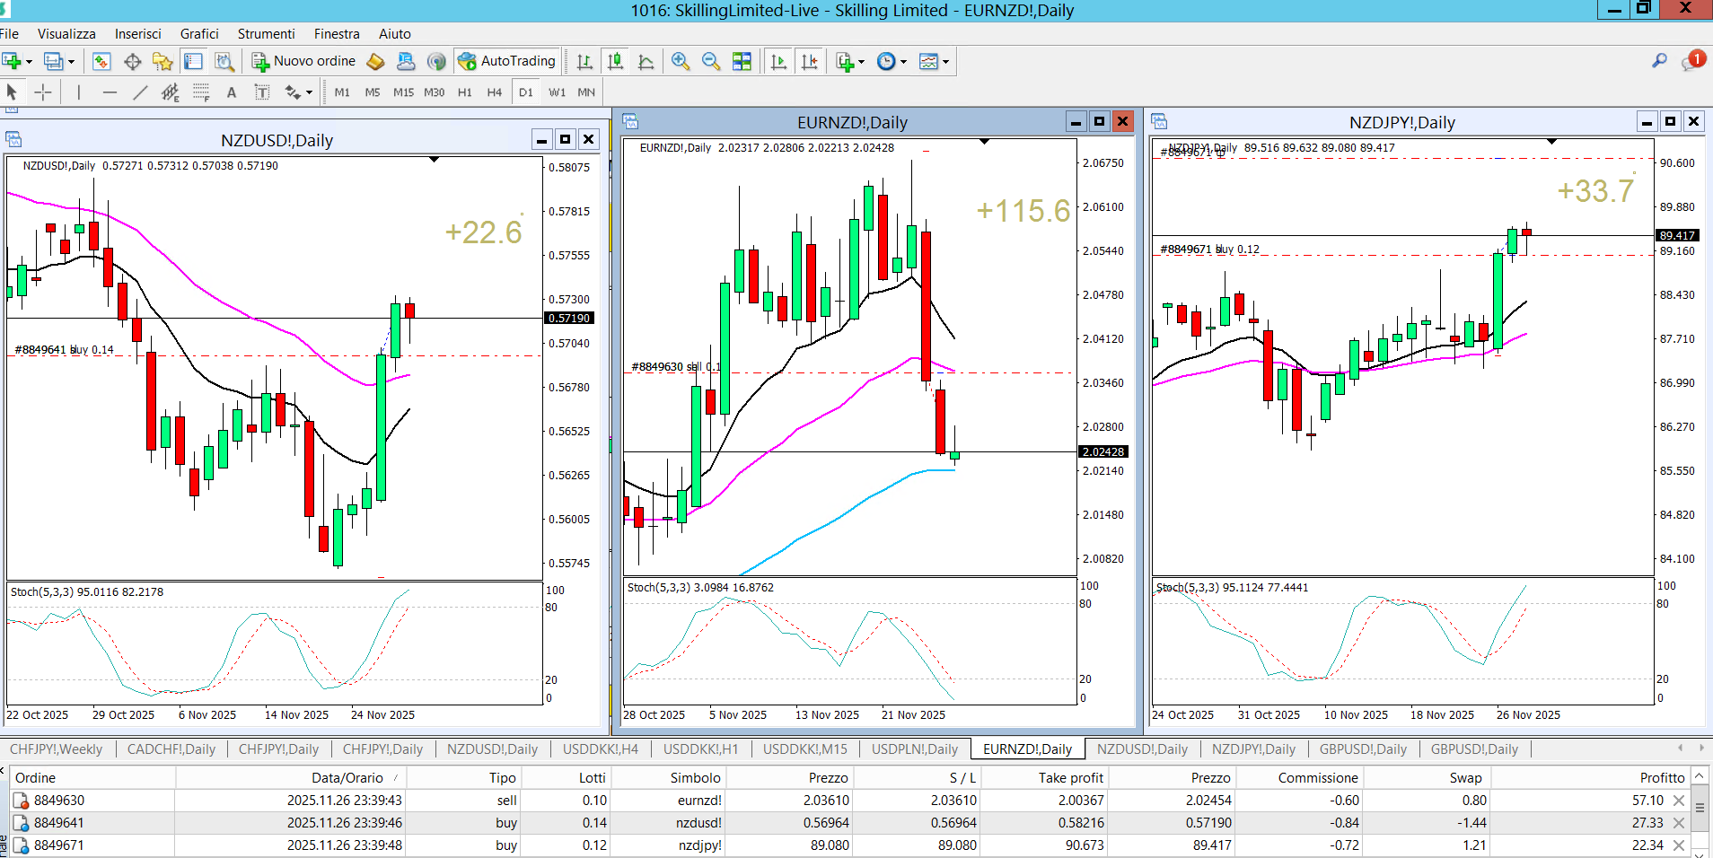This screenshot has width=1713, height=858.
Task: Click the Nuovo ordine button
Action: 304,61
